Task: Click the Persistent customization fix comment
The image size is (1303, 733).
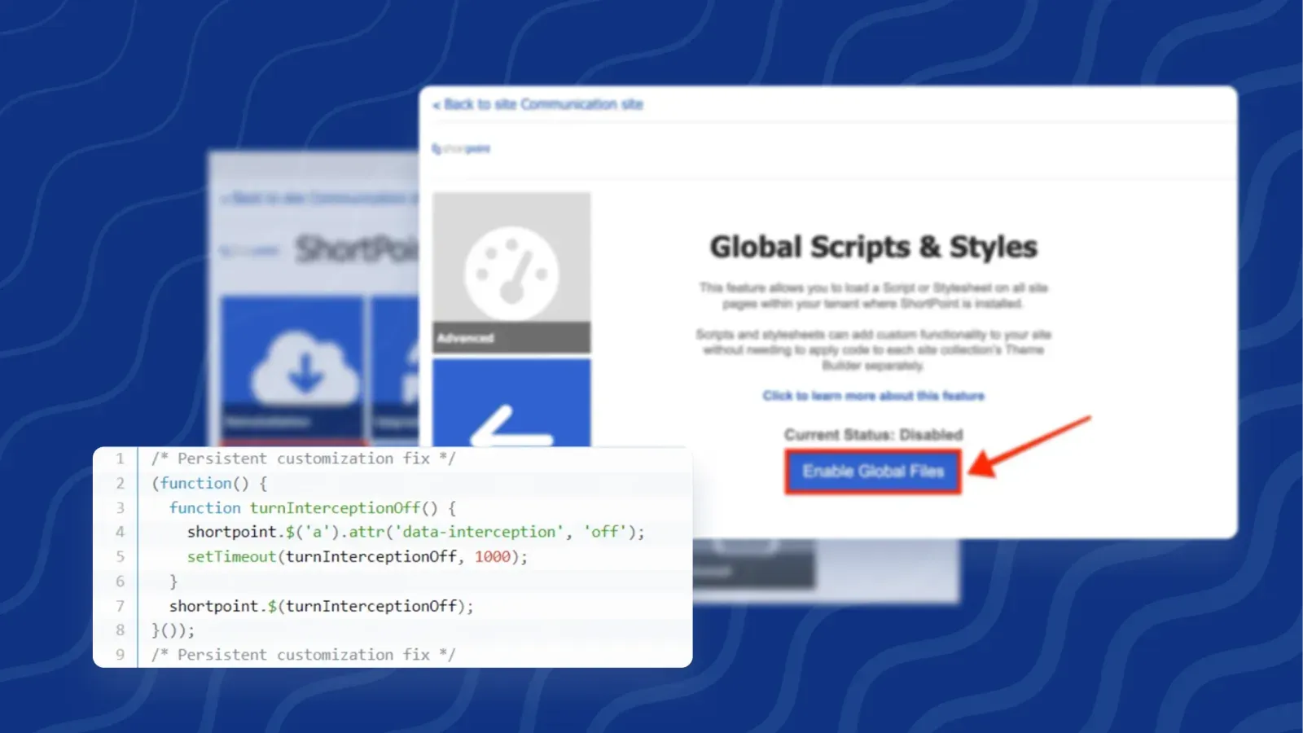Action: click(x=301, y=458)
